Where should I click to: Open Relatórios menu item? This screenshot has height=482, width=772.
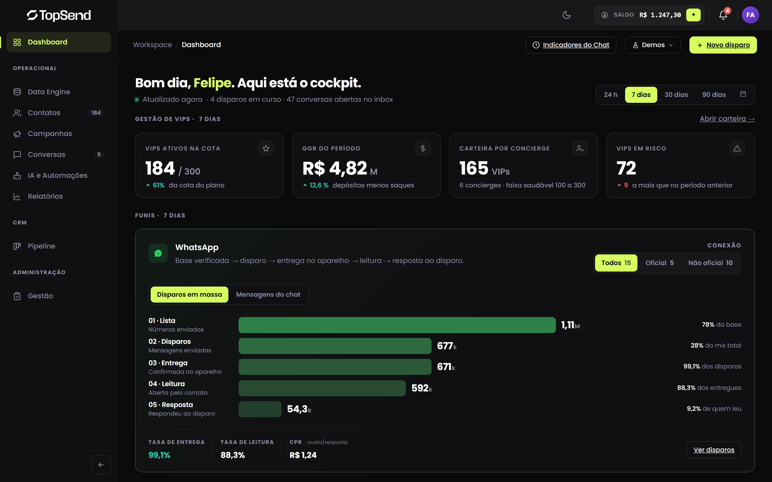(x=59, y=196)
